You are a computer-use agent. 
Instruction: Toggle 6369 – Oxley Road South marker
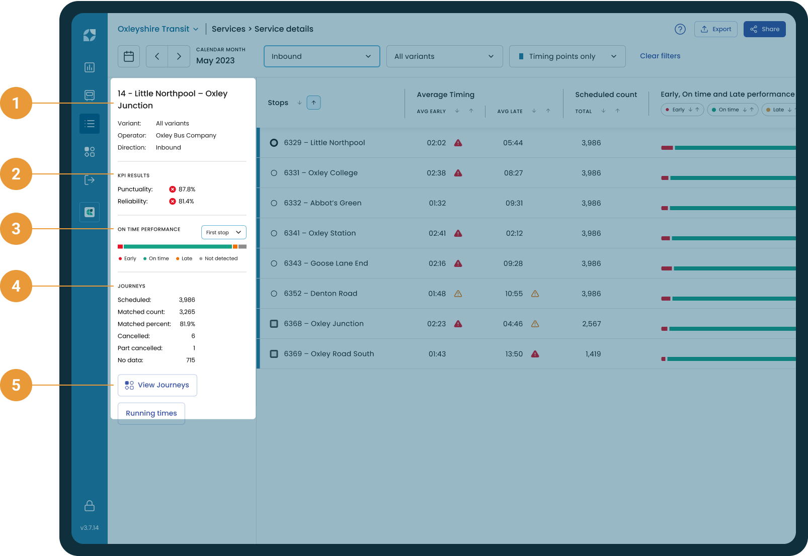(274, 354)
